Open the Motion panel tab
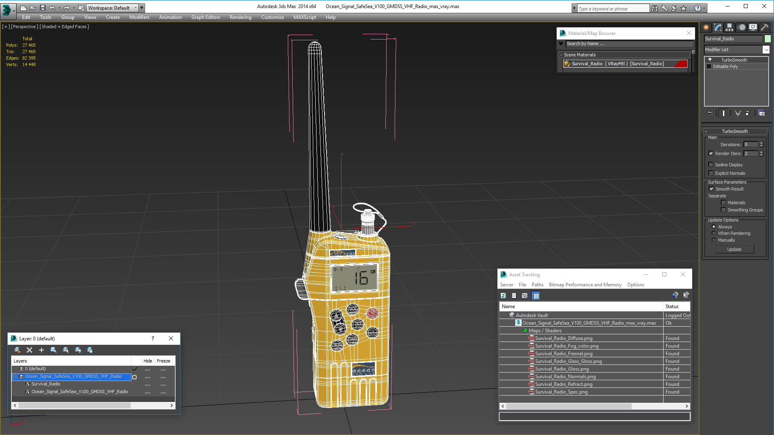The width and height of the screenshot is (774, 435). (741, 27)
